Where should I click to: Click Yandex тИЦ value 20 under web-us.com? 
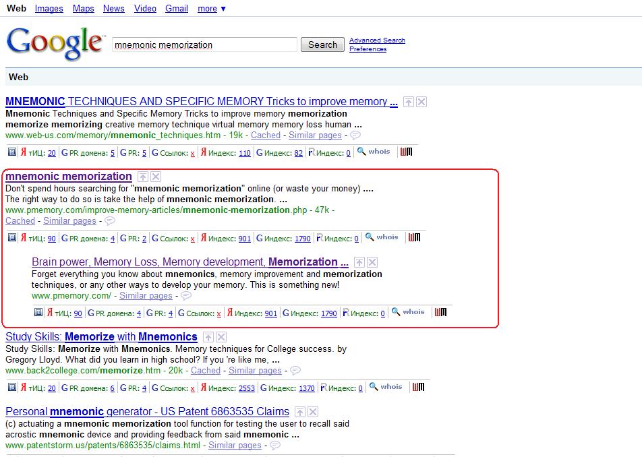[x=51, y=154]
